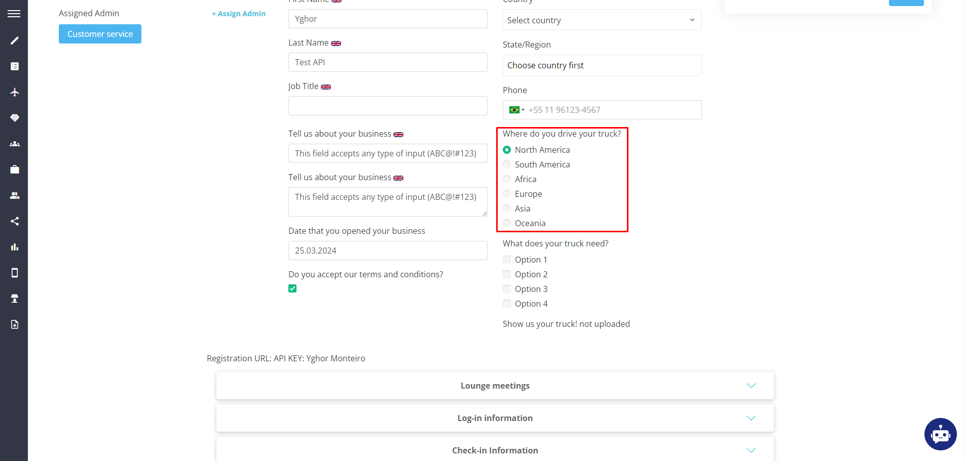Viewport: 965px width, 461px height.
Task: Open the Select country dropdown
Action: (602, 20)
